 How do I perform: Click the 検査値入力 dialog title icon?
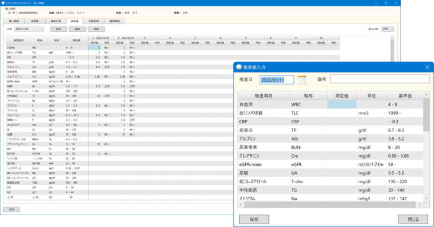239,67
